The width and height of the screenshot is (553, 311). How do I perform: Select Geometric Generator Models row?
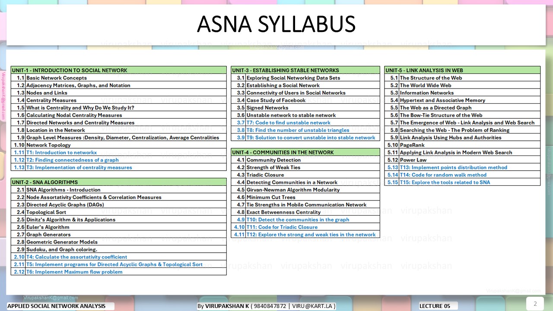click(119, 242)
